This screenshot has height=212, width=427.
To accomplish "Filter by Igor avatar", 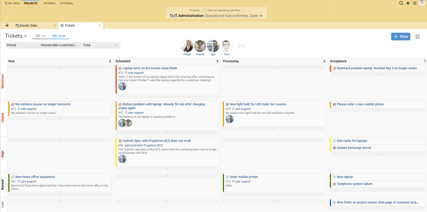I will click(213, 46).
